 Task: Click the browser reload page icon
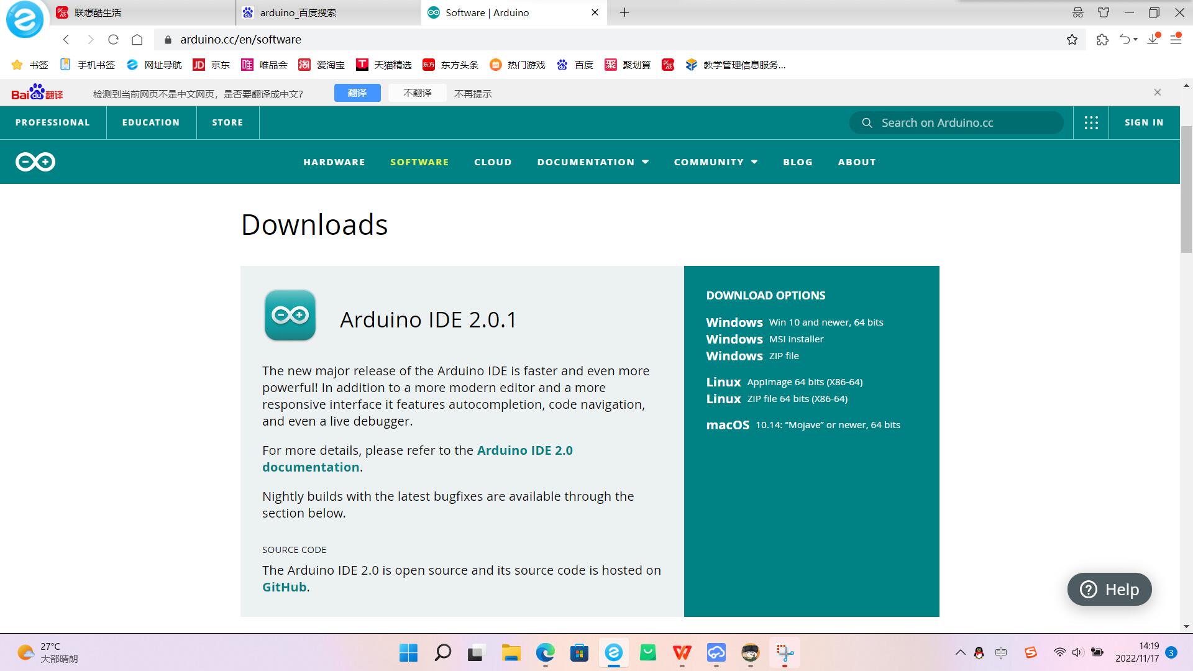tap(113, 40)
